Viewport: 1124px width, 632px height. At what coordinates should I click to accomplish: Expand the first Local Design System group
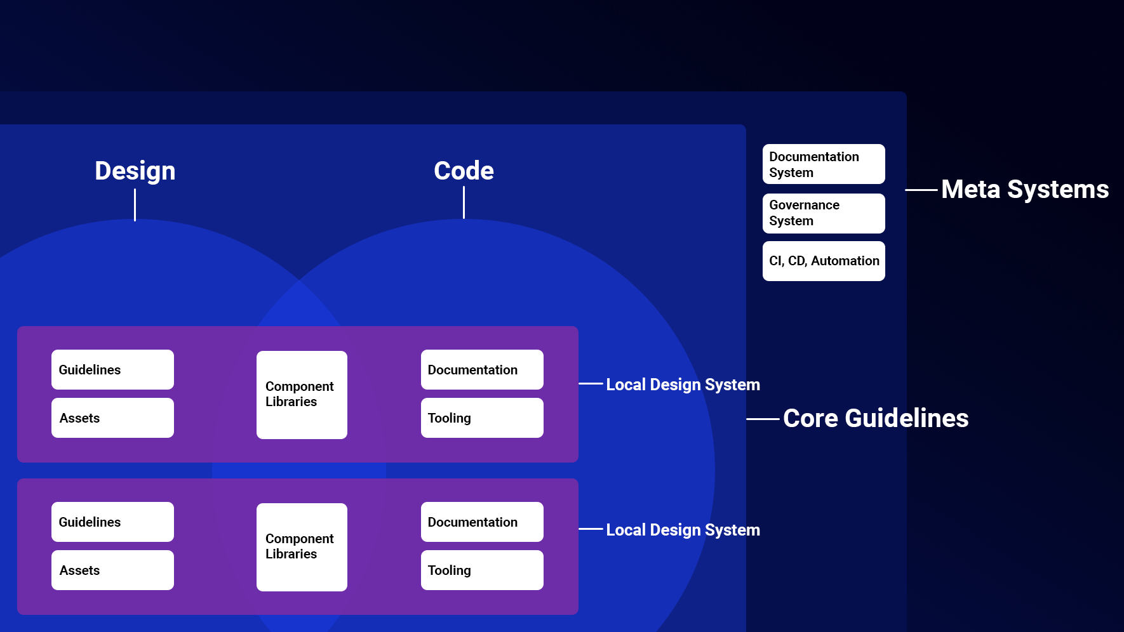pyautogui.click(x=683, y=385)
